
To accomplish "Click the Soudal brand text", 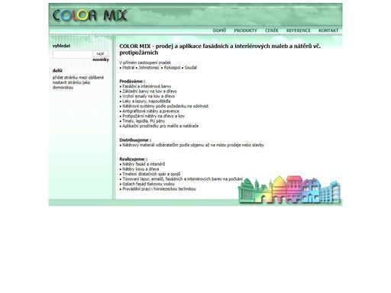I will click(191, 68).
